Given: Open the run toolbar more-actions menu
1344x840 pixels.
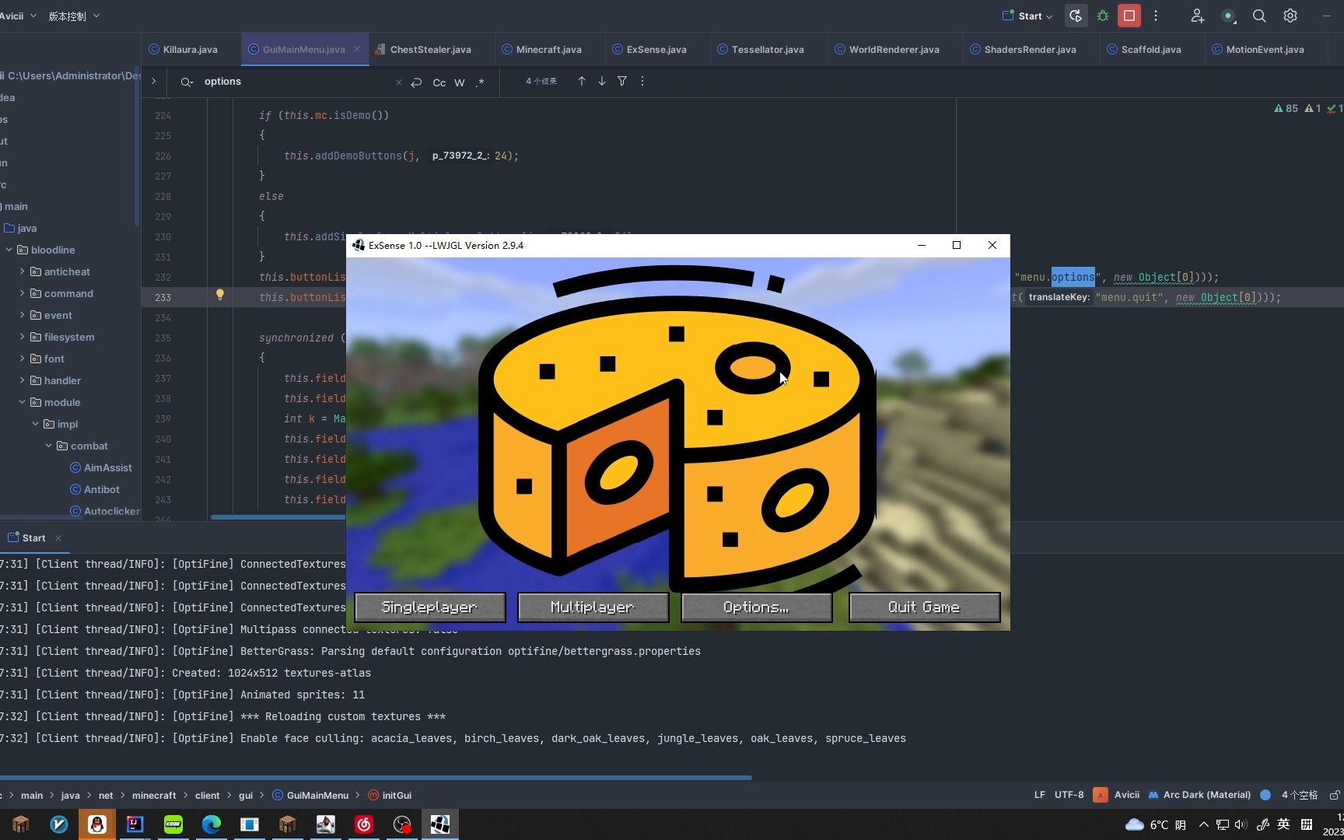Looking at the screenshot, I should pos(1156,16).
